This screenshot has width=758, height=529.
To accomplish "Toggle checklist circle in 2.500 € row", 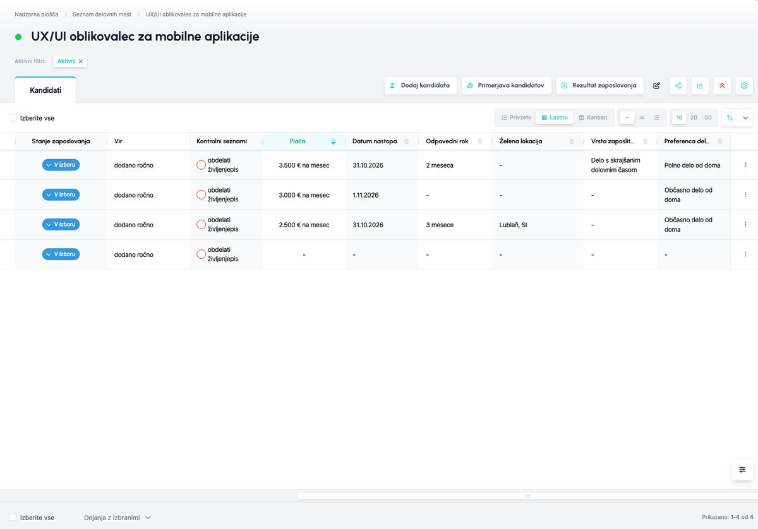I will [x=201, y=225].
